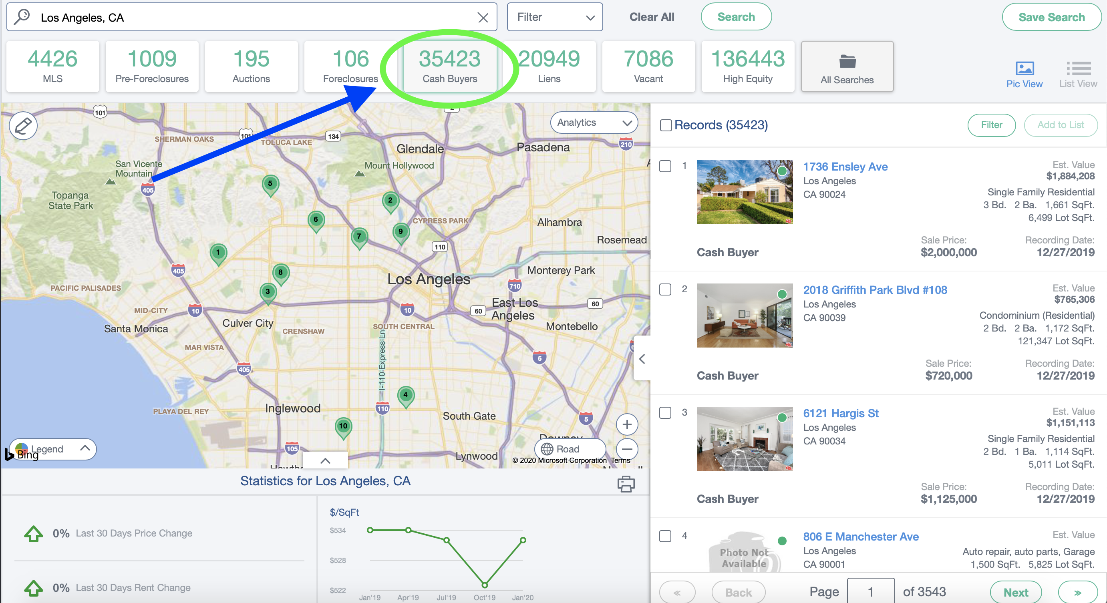Open the 806 E Manchester Ave link
1107x603 pixels.
coord(861,537)
